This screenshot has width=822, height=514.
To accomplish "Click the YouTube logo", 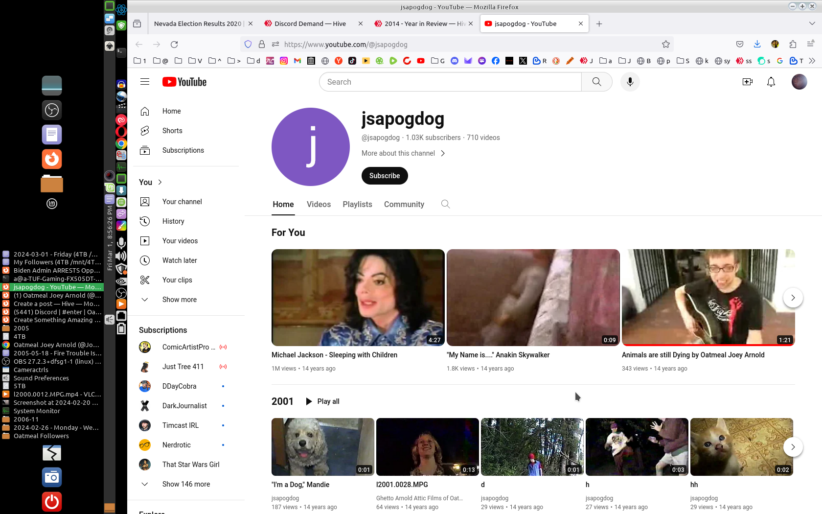I will point(184,82).
